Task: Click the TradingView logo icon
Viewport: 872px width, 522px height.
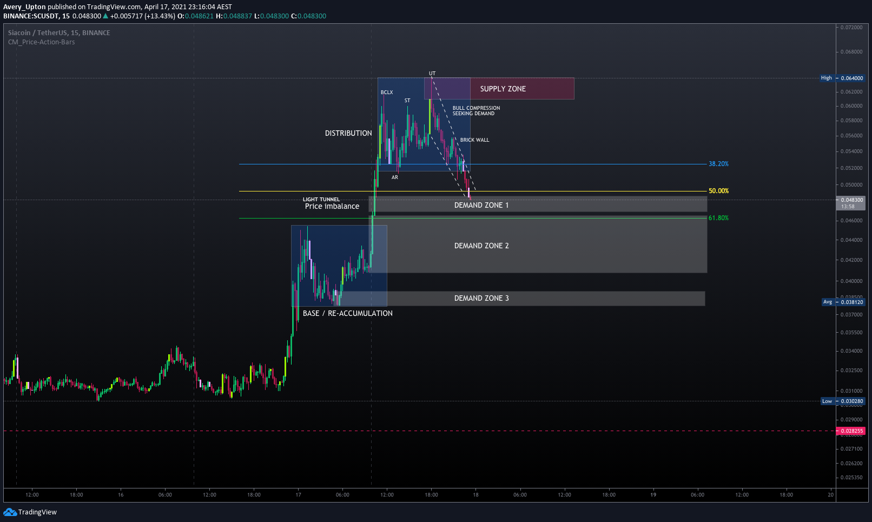Action: pyautogui.click(x=10, y=512)
